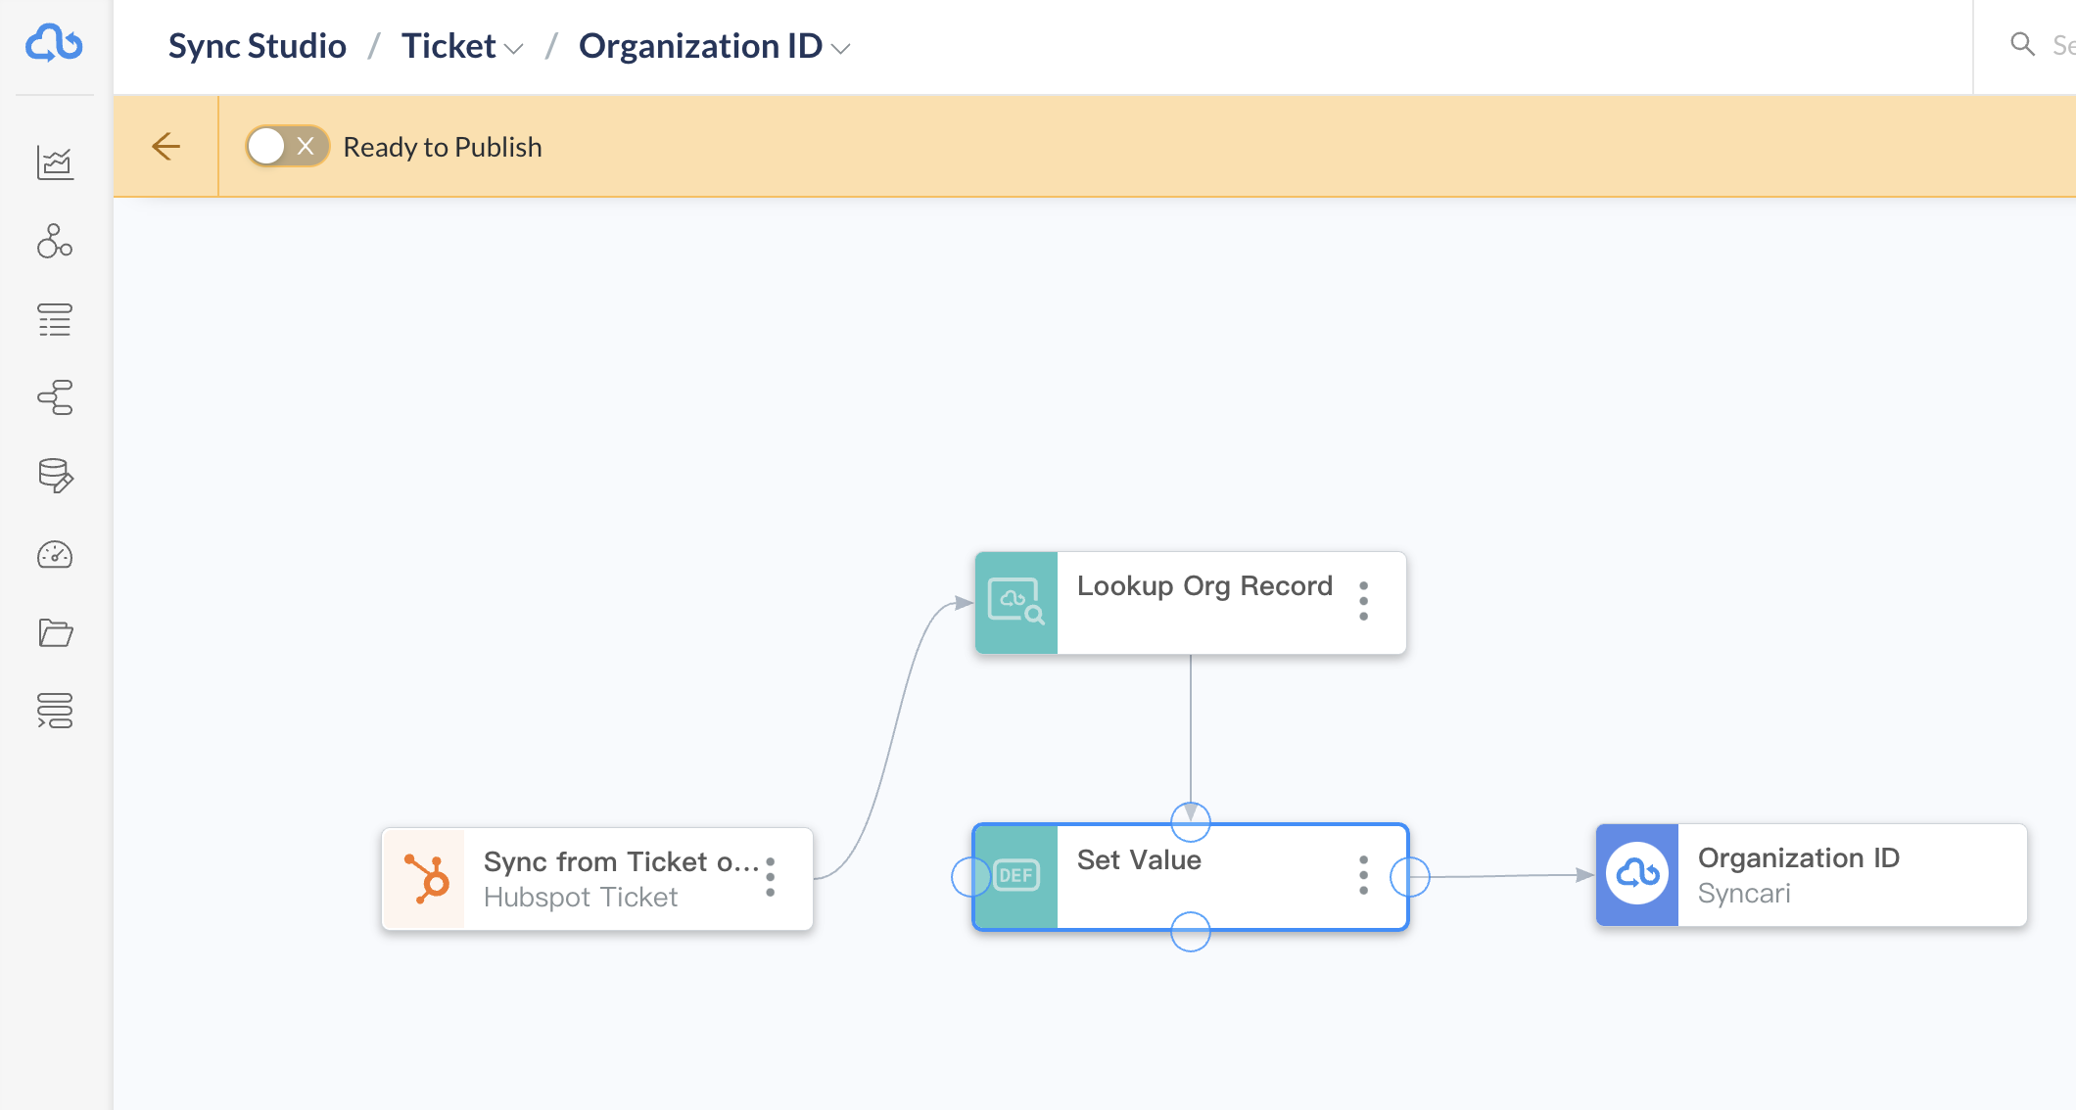2076x1110 pixels.
Task: Click the Hubspot Ticket subtitle text
Action: point(581,897)
